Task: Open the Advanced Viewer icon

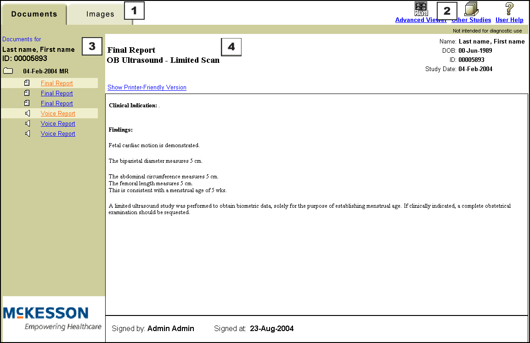Action: click(x=421, y=9)
